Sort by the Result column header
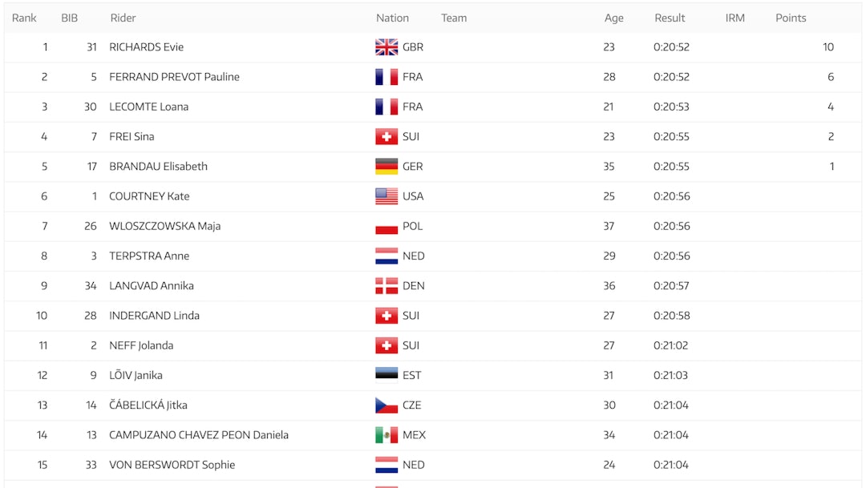Image resolution: width=866 pixels, height=488 pixels. tap(670, 18)
